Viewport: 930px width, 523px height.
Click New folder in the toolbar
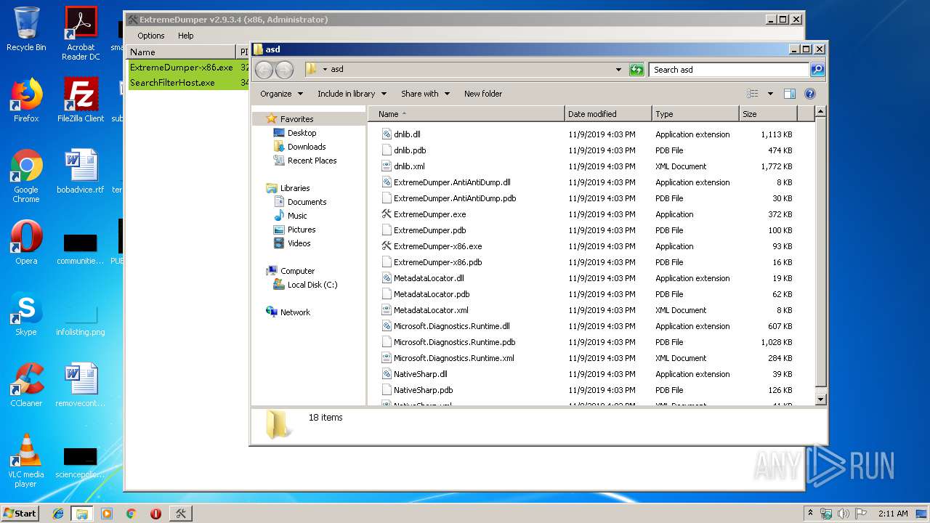click(x=483, y=94)
